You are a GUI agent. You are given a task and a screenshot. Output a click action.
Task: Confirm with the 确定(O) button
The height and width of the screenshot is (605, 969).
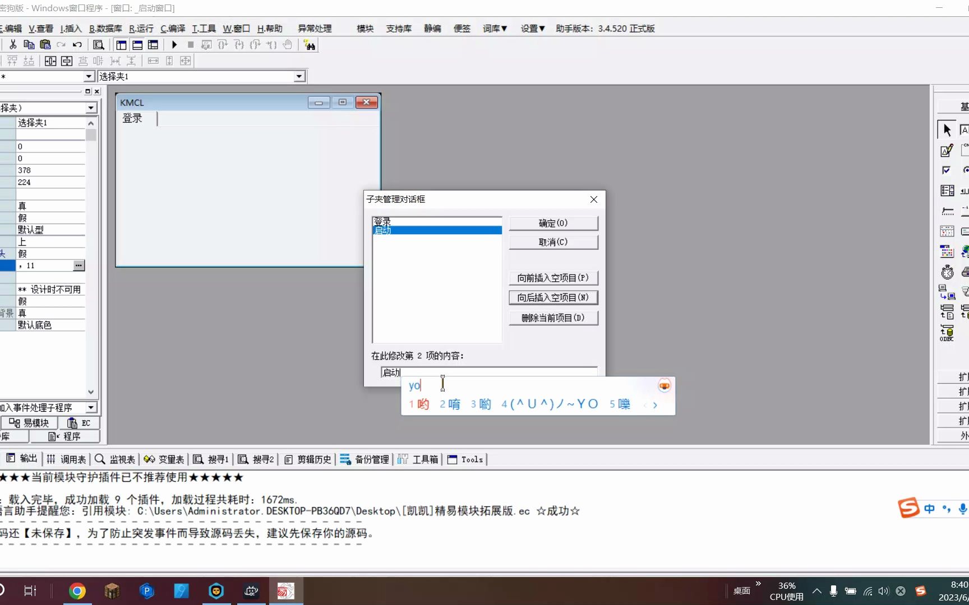pos(553,222)
